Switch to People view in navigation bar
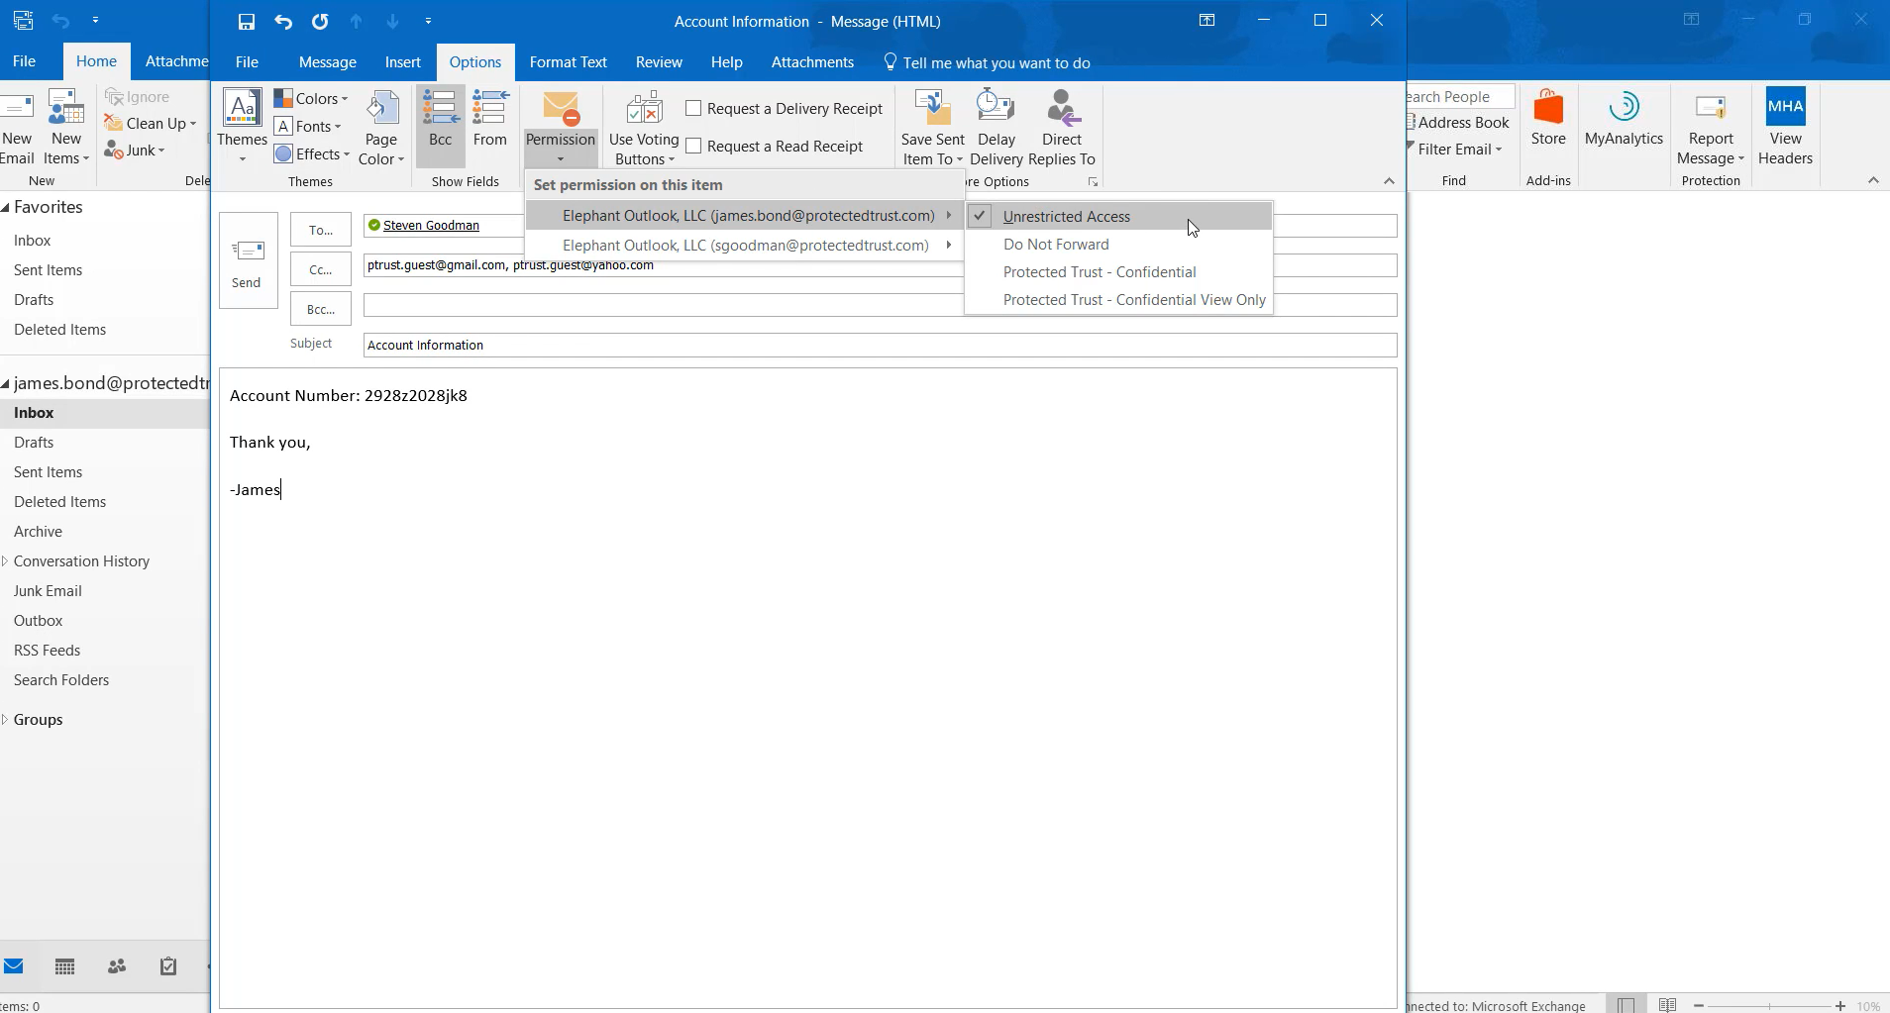The height and width of the screenshot is (1013, 1890). [117, 966]
